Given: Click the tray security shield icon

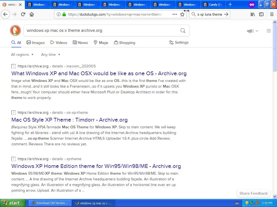Looking at the screenshot, I should pos(247,203).
